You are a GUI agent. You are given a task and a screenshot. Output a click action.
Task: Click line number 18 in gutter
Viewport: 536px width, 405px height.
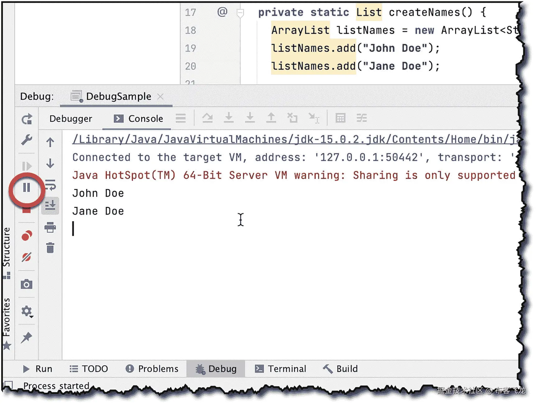click(x=190, y=30)
